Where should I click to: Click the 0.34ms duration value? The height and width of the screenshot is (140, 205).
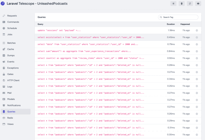(x=171, y=79)
